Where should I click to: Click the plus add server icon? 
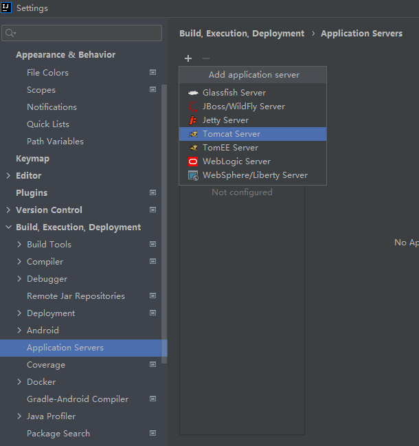188,59
